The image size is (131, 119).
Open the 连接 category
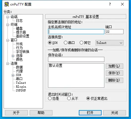14,64
